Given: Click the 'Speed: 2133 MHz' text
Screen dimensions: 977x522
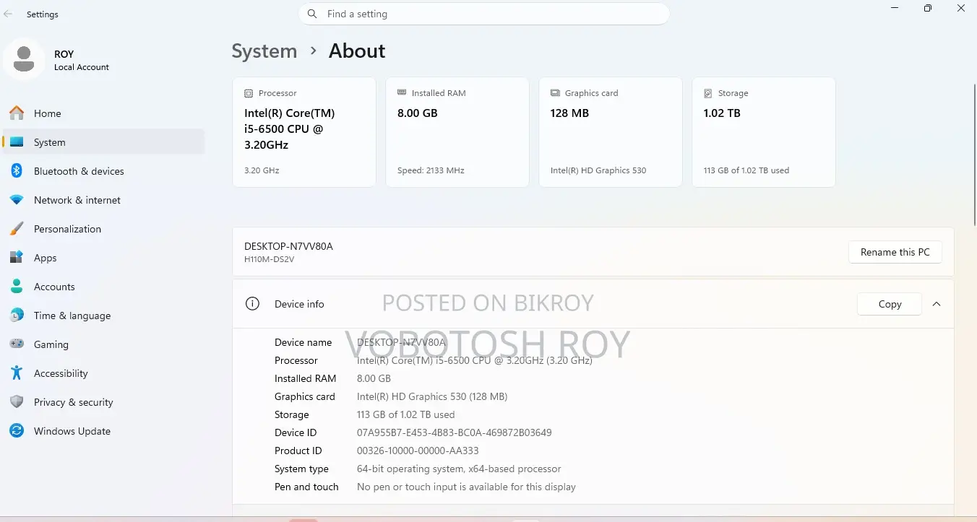Looking at the screenshot, I should coord(431,170).
